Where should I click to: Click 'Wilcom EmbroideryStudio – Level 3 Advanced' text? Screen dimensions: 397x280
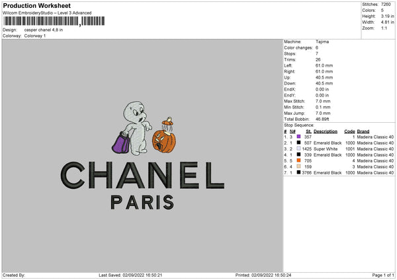[47, 13]
